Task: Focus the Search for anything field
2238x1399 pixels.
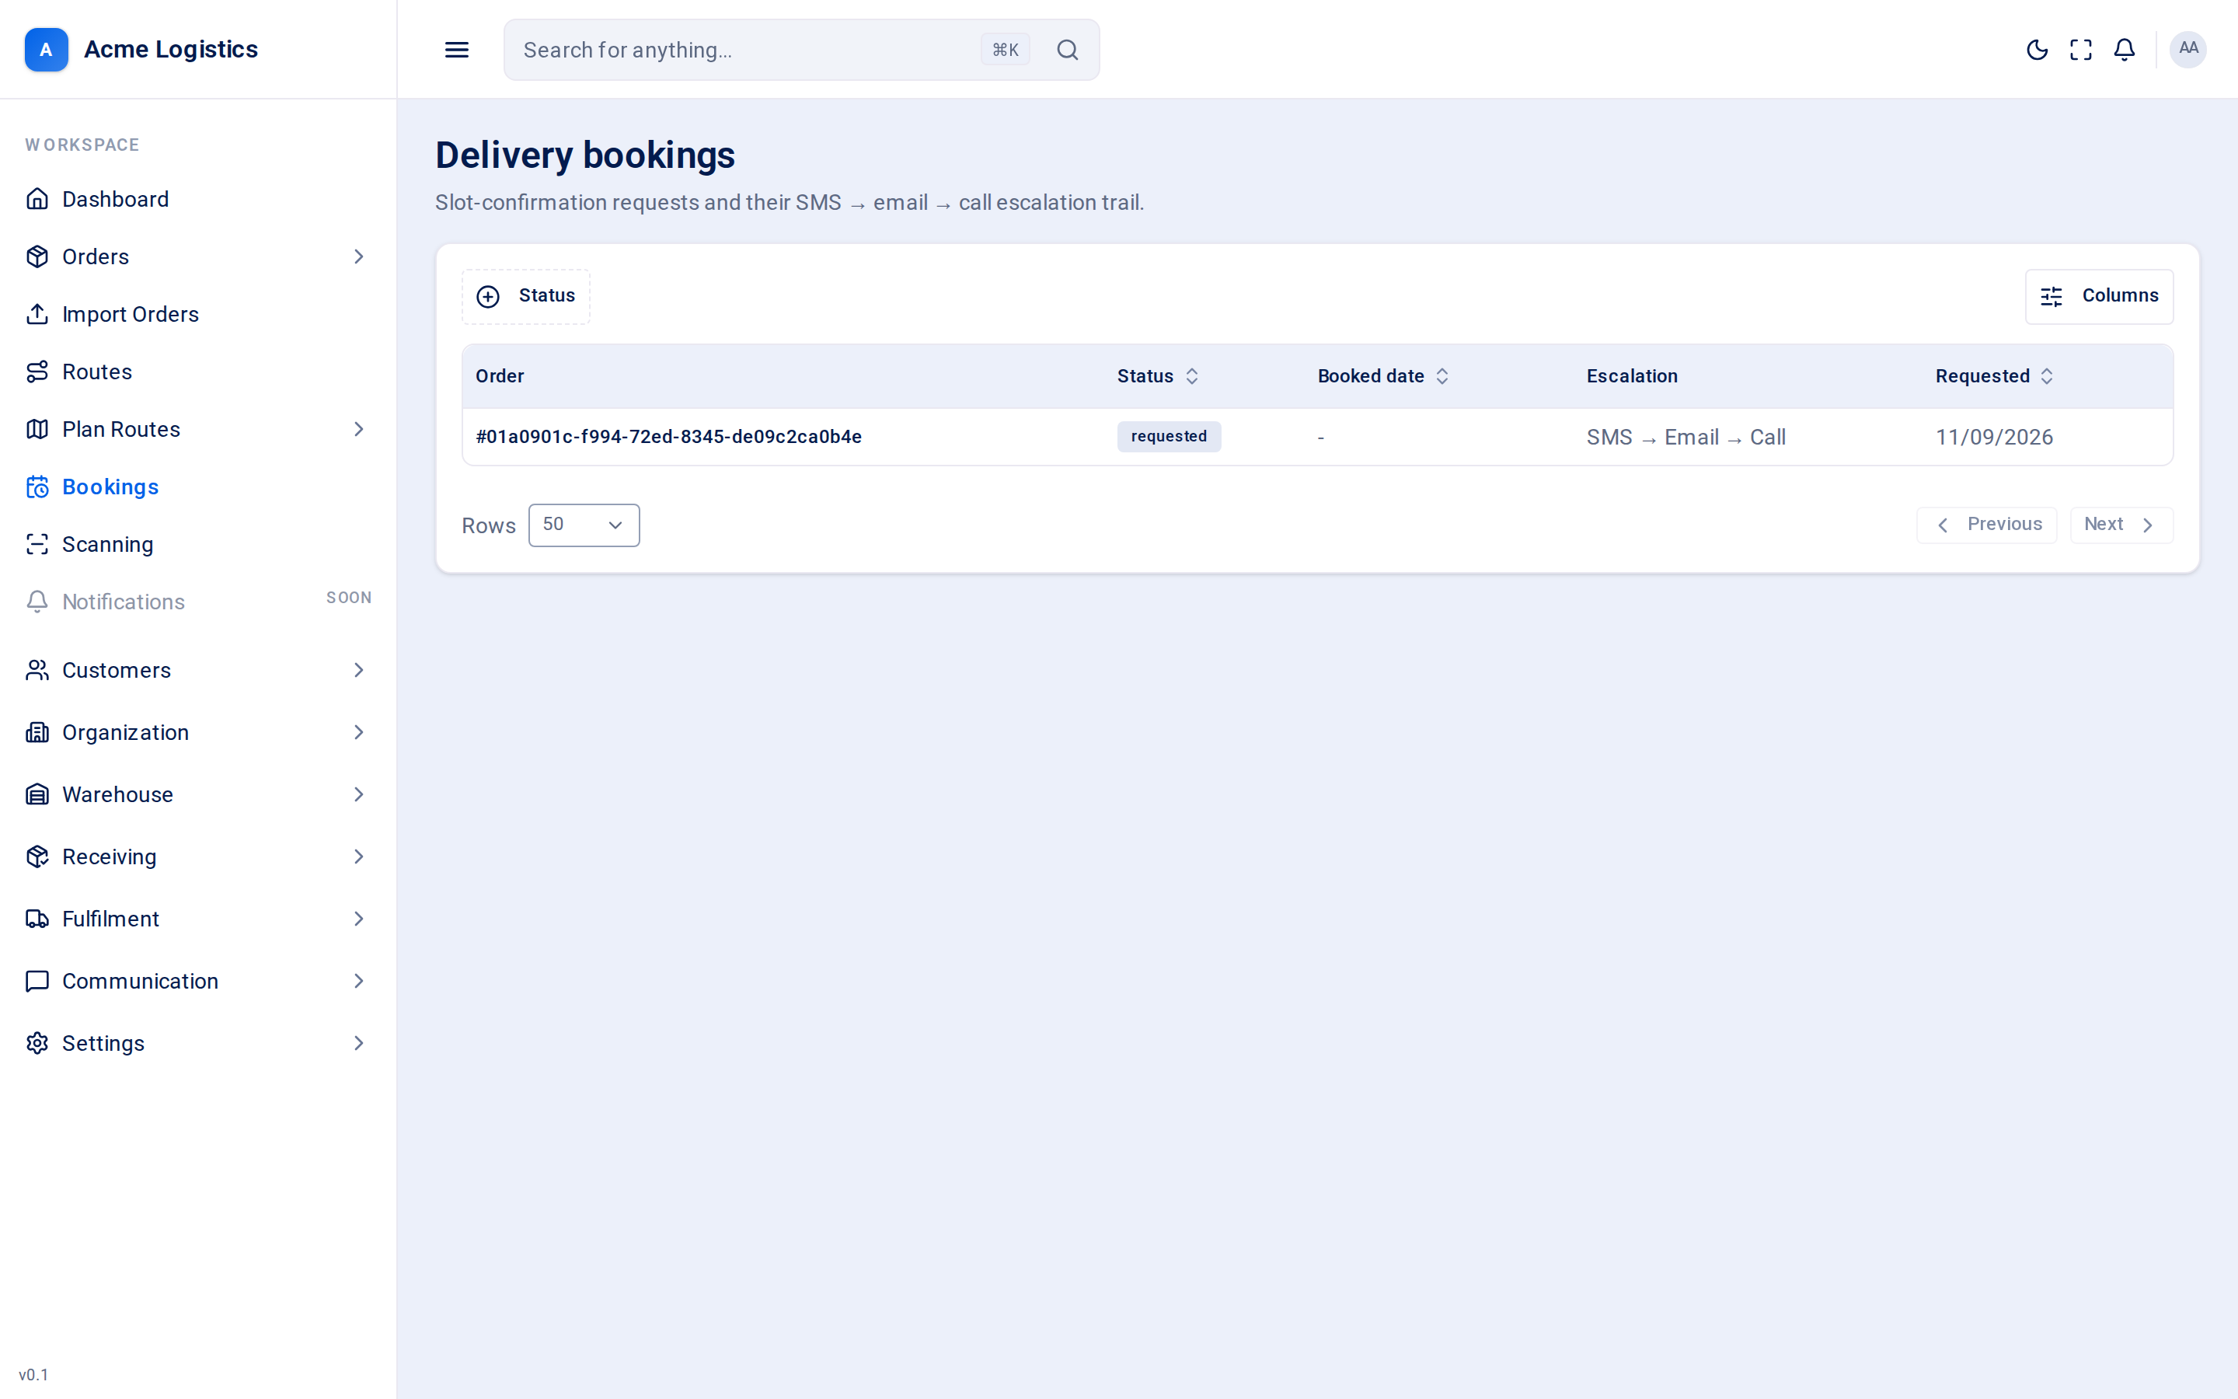Action: click(801, 50)
